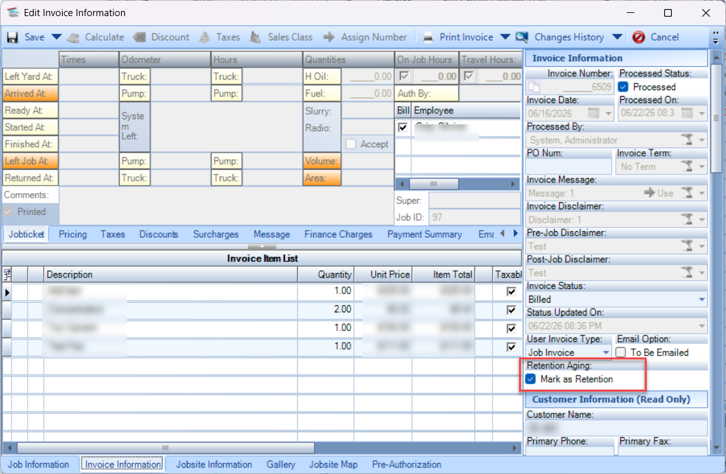Open the Invoice Date calendar icon
This screenshot has height=474, width=726.
tap(593, 113)
